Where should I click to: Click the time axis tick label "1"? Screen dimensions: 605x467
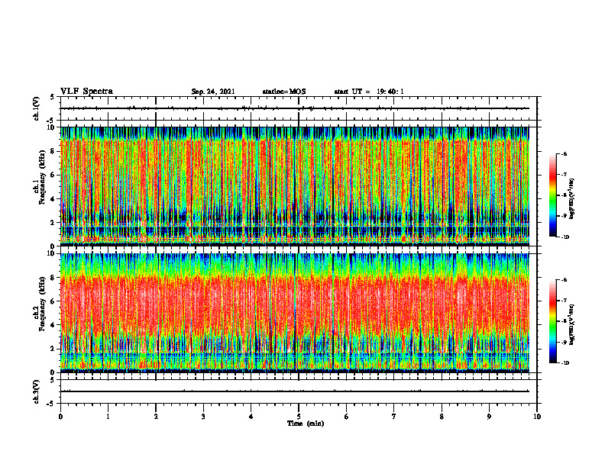click(108, 417)
